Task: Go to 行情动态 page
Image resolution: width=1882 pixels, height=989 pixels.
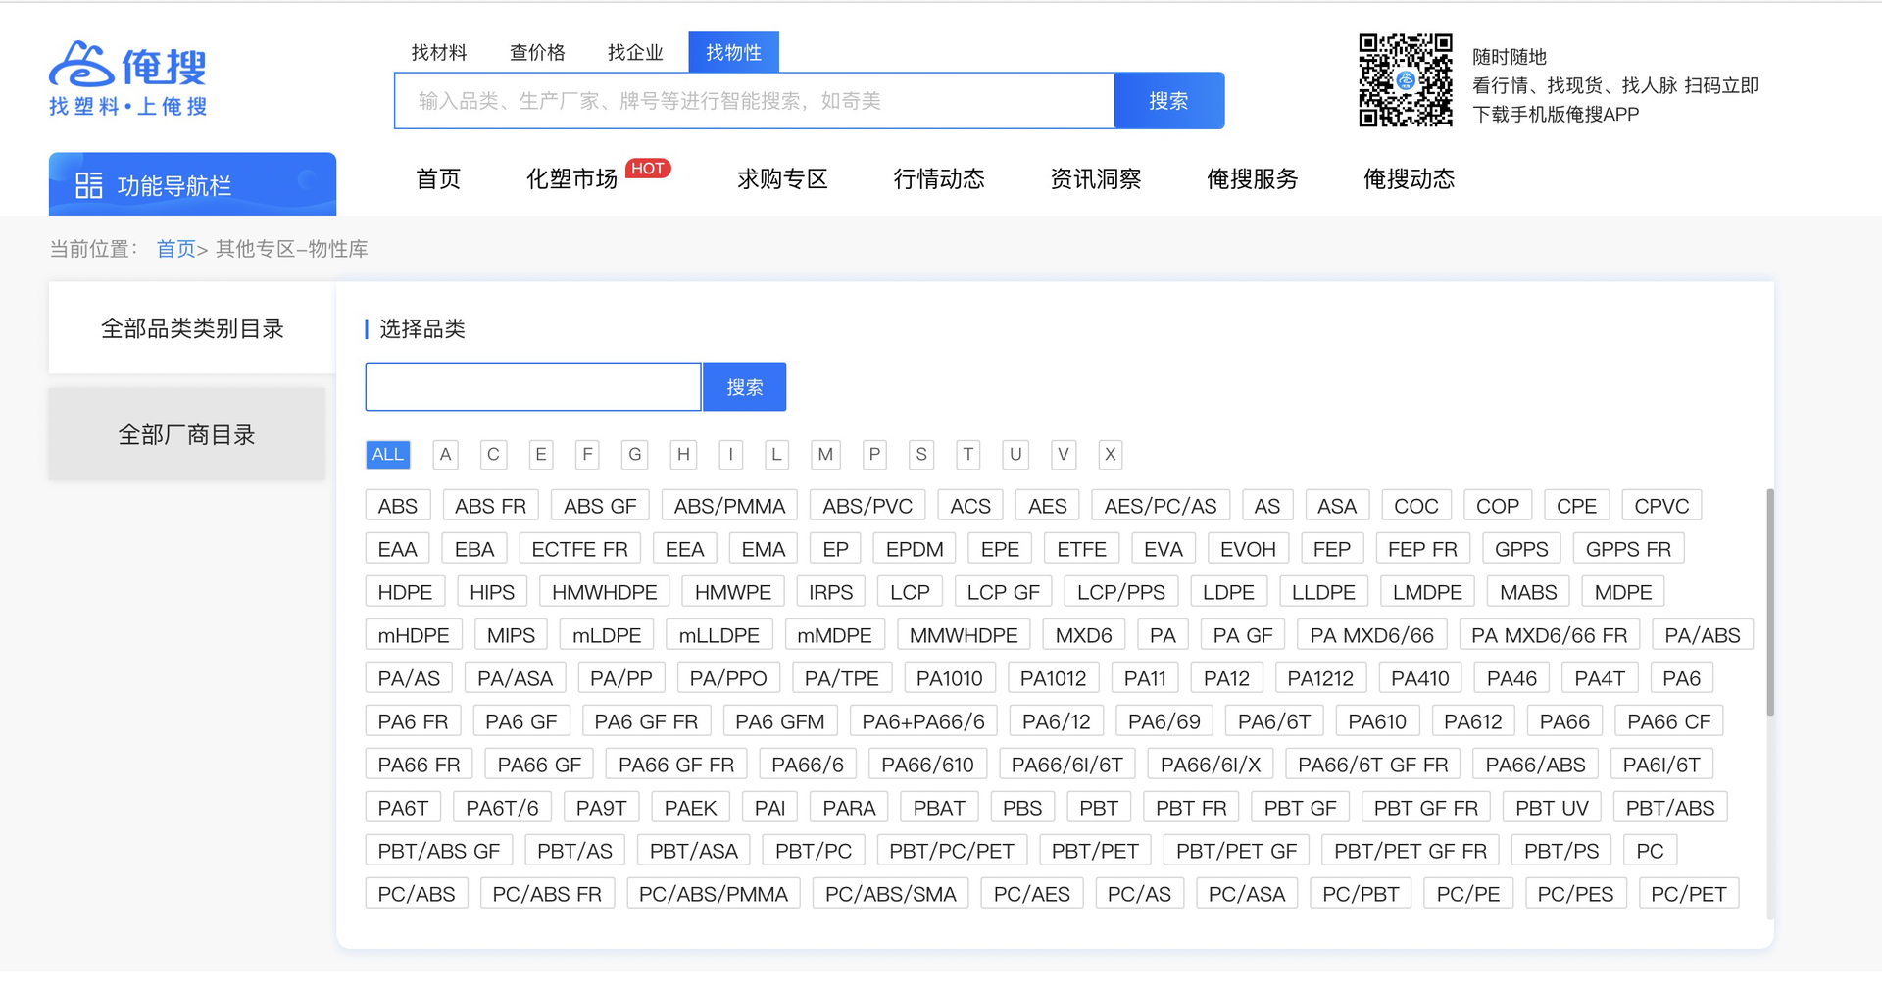Action: 938,179
